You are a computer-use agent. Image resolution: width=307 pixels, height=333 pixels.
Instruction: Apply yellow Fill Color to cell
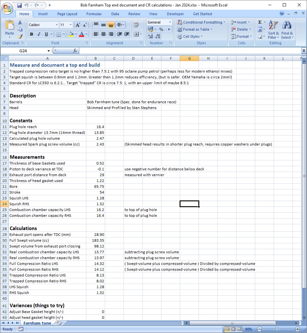coord(71,34)
